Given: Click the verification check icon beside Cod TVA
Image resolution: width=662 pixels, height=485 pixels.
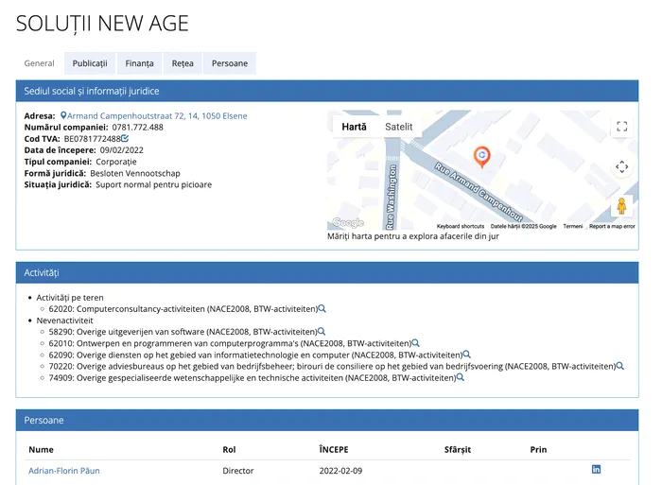Looking at the screenshot, I should coord(125,139).
